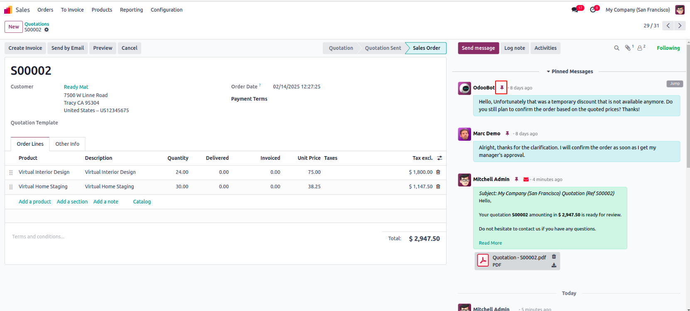The image size is (690, 311).
Task: Delete the Virtual Home Staging order line
Action: click(438, 186)
